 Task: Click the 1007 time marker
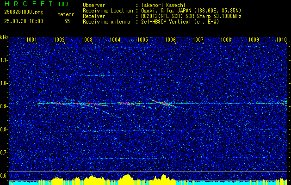pyautogui.click(x=198, y=39)
